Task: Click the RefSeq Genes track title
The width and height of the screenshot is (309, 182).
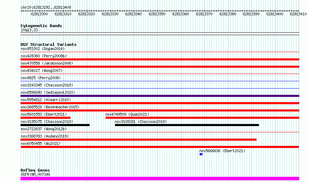Action: tap(35, 170)
